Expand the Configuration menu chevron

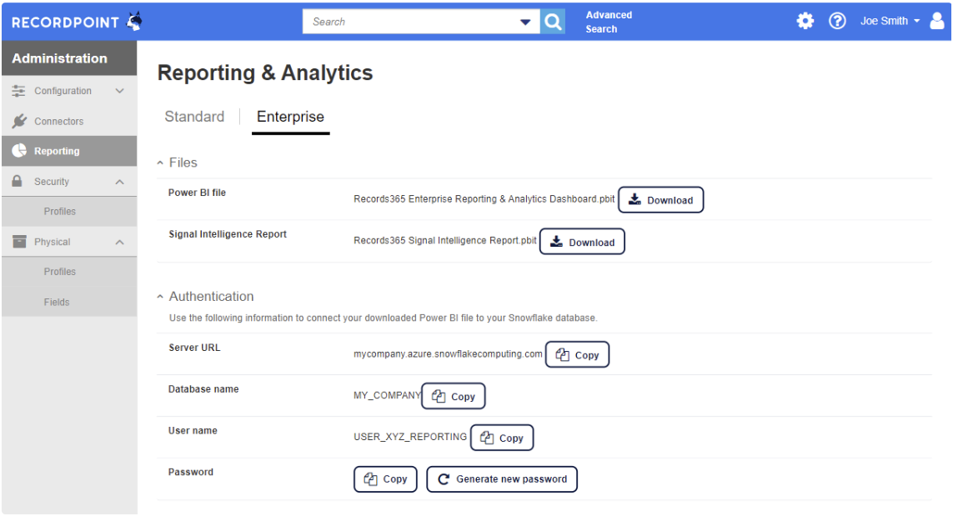point(120,91)
